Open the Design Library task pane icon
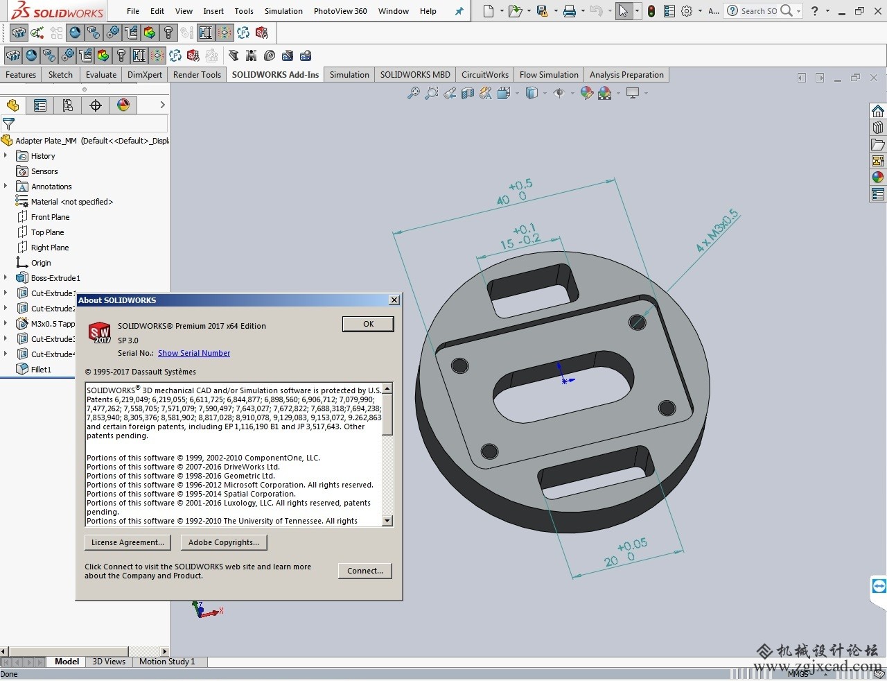Viewport: 887px width, 681px height. click(878, 128)
